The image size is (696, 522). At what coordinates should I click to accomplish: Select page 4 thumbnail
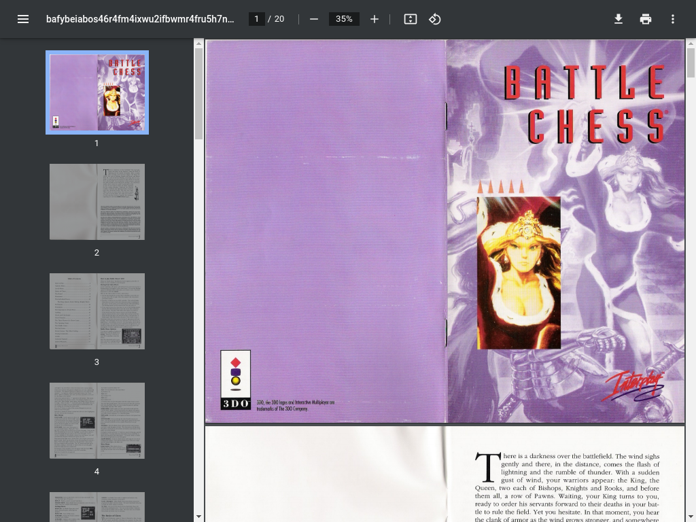97,421
